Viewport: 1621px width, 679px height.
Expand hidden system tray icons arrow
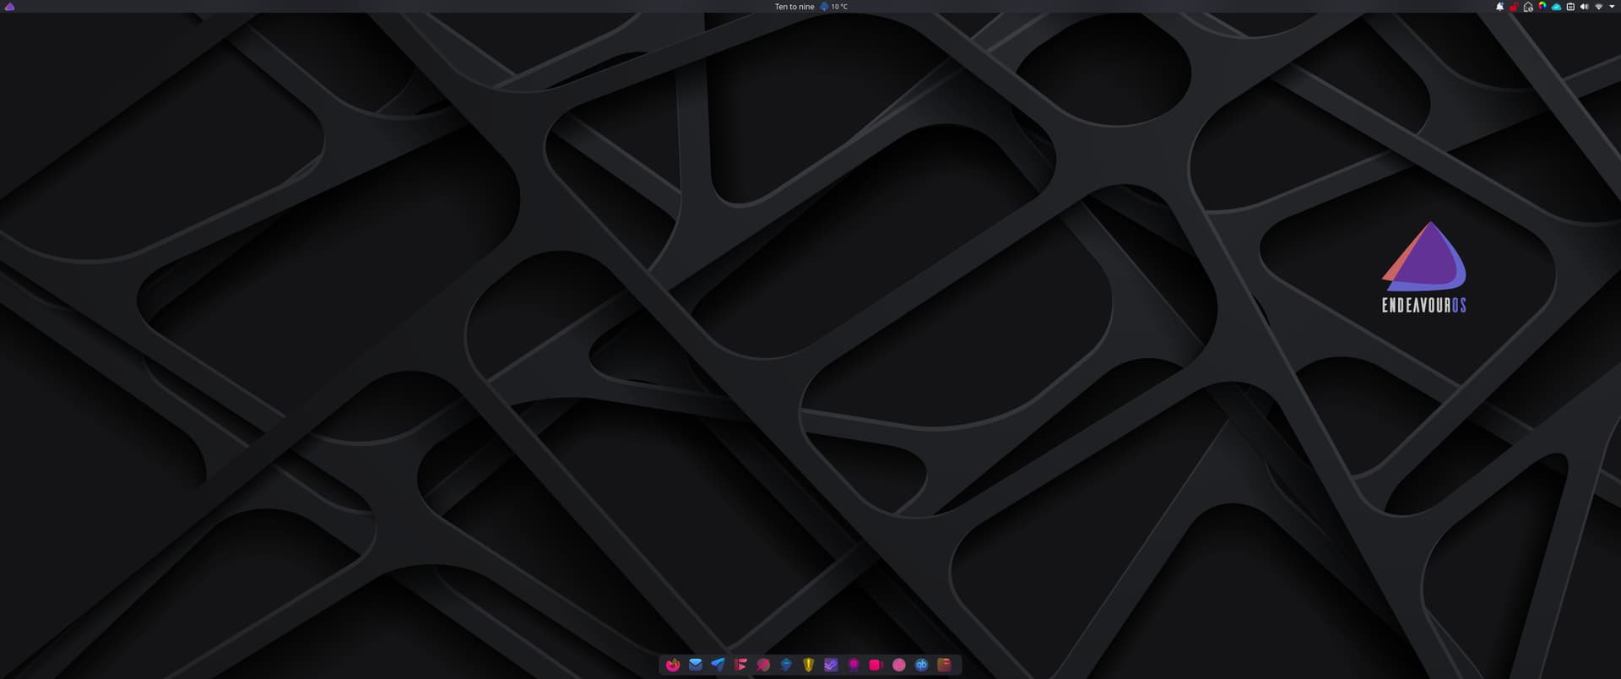(1612, 7)
